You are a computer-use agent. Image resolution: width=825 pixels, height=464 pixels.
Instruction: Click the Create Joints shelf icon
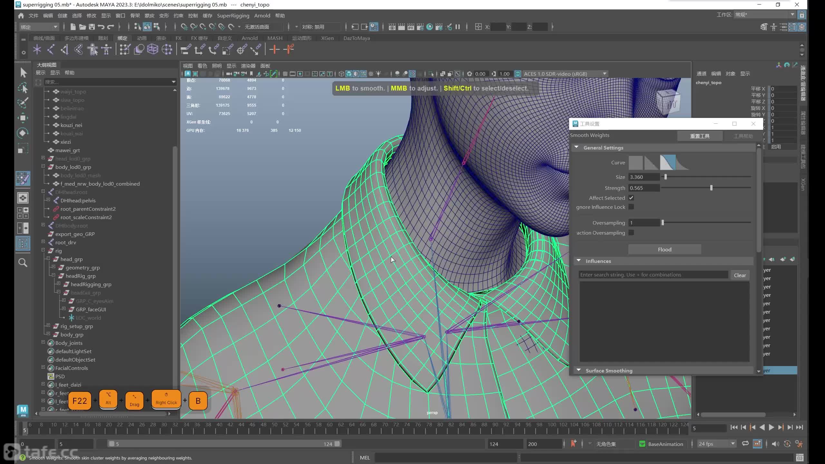click(x=51, y=50)
